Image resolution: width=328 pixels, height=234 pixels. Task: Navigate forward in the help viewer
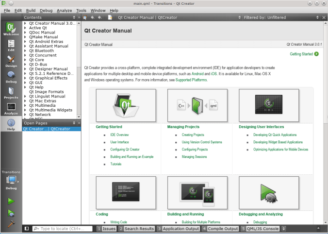(x=100, y=17)
